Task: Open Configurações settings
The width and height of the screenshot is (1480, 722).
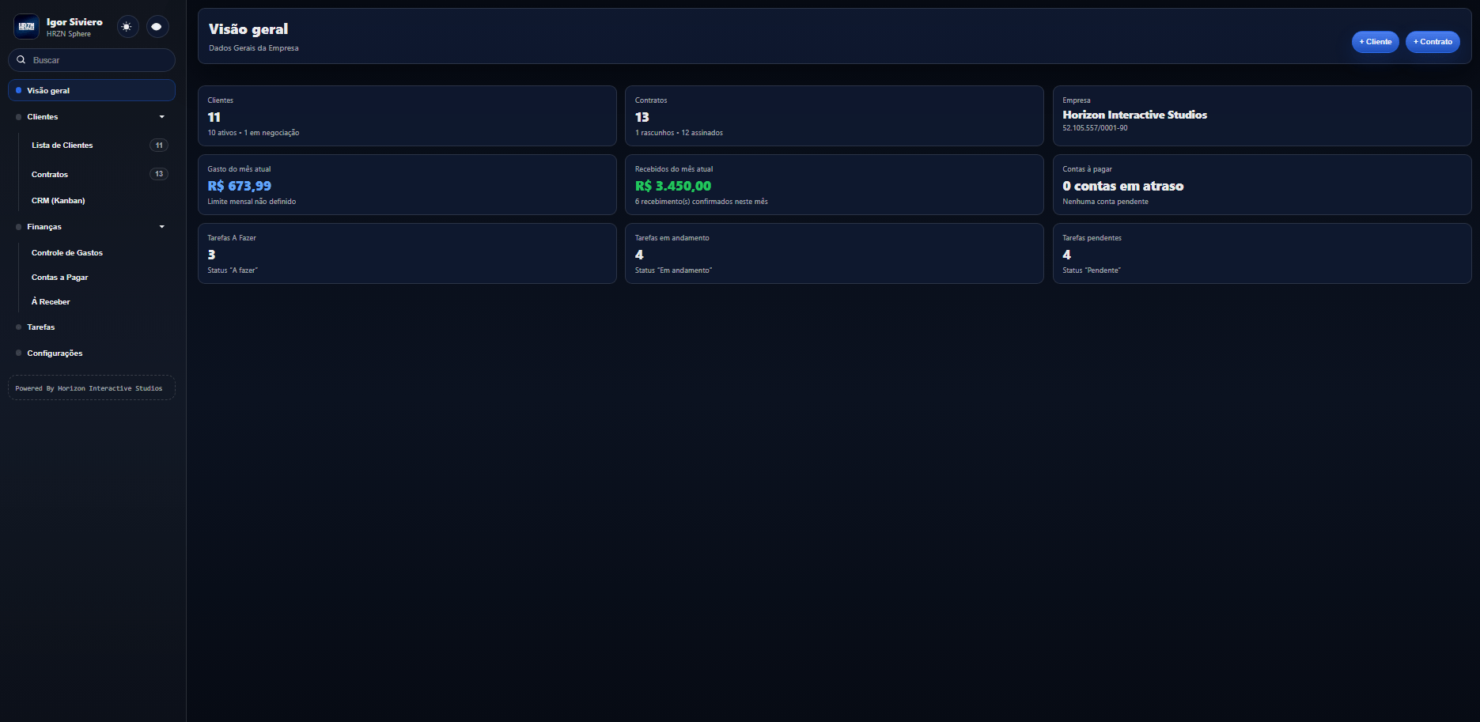Action: tap(55, 353)
